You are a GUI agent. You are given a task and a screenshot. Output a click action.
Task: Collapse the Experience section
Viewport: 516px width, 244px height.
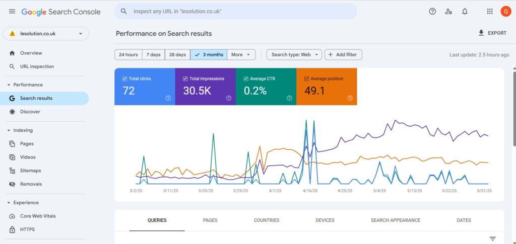(9, 203)
